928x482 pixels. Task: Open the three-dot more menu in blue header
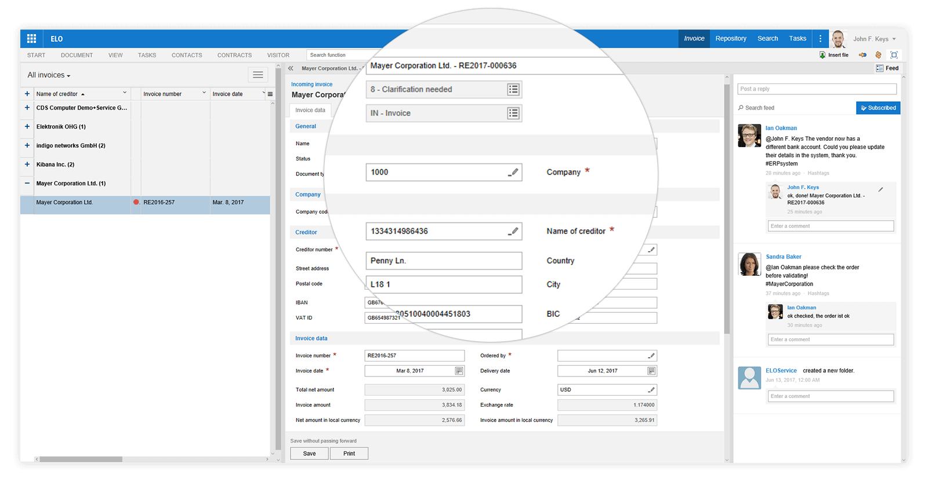[820, 39]
